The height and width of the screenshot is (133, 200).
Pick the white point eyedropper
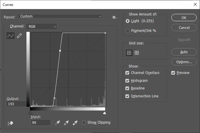pos(75,123)
